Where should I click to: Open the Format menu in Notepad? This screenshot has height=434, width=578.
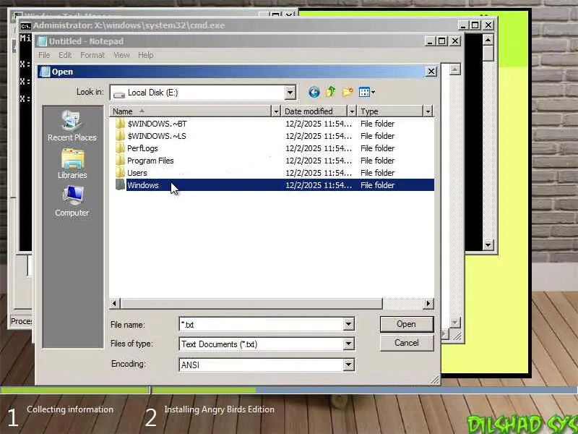92,55
